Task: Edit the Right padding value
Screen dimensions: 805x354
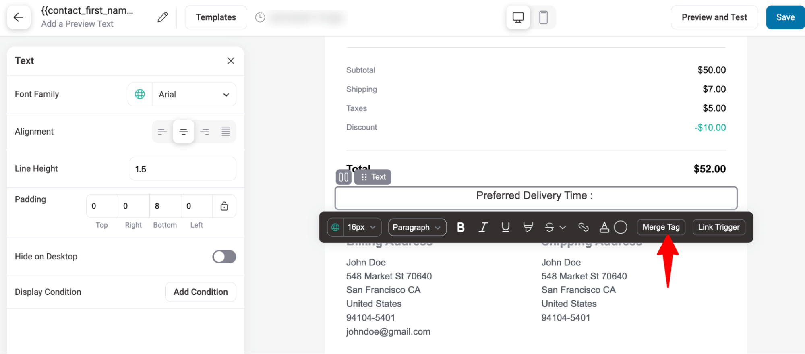Action: click(133, 206)
